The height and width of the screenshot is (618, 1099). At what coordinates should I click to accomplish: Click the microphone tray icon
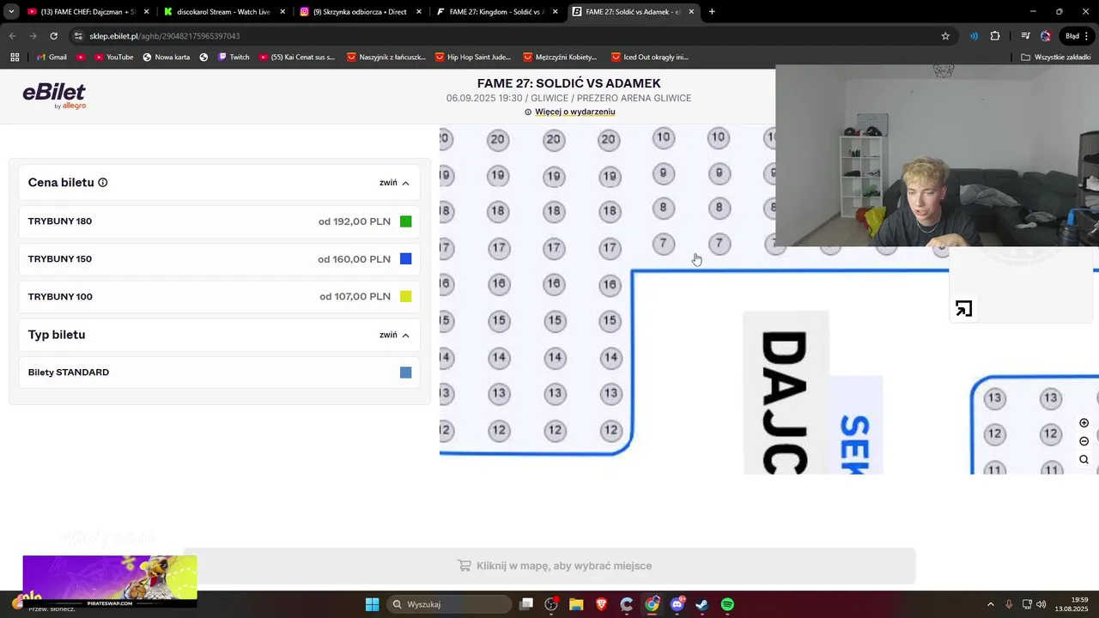1009,604
